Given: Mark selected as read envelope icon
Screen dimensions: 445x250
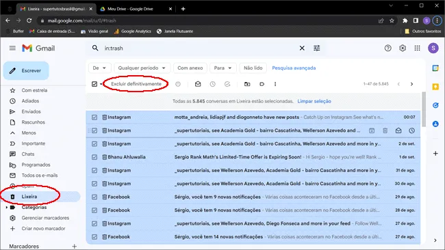Looking at the screenshot, I should pos(198,84).
